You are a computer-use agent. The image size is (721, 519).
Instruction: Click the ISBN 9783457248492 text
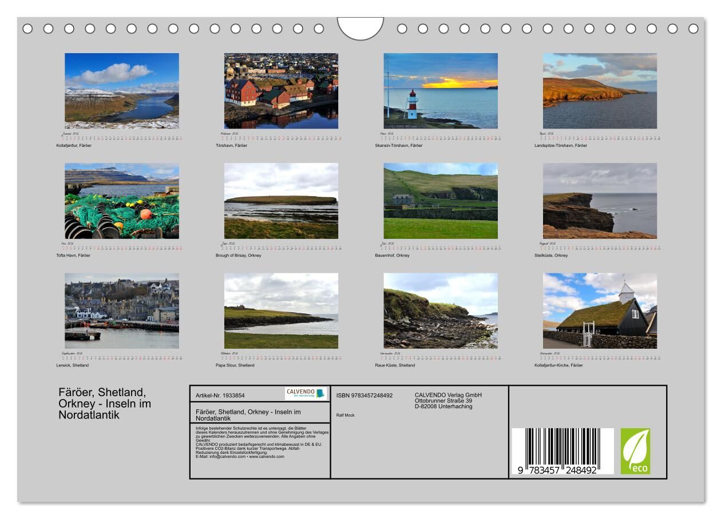(x=365, y=395)
